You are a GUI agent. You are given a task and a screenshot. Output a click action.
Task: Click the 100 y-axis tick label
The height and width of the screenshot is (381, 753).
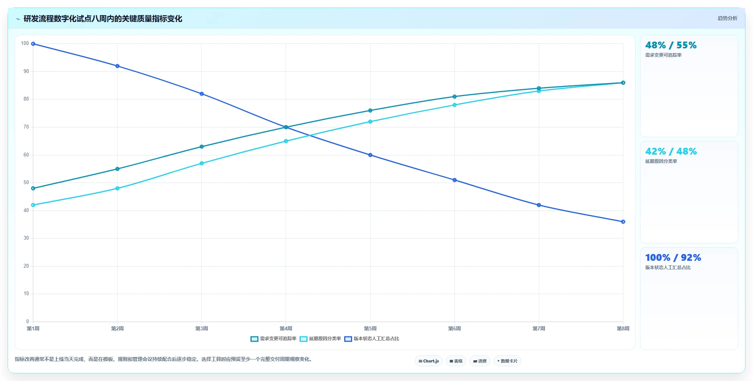pyautogui.click(x=25, y=43)
